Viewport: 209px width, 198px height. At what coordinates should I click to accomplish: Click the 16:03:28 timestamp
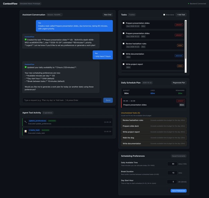tap(107, 122)
